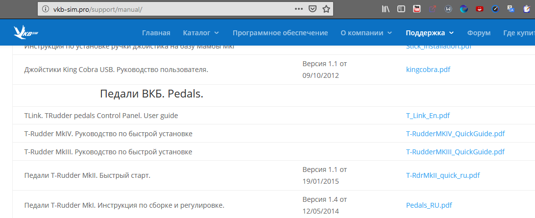Open page actions three-dot menu
Image resolution: width=535 pixels, height=218 pixels.
tap(299, 9)
